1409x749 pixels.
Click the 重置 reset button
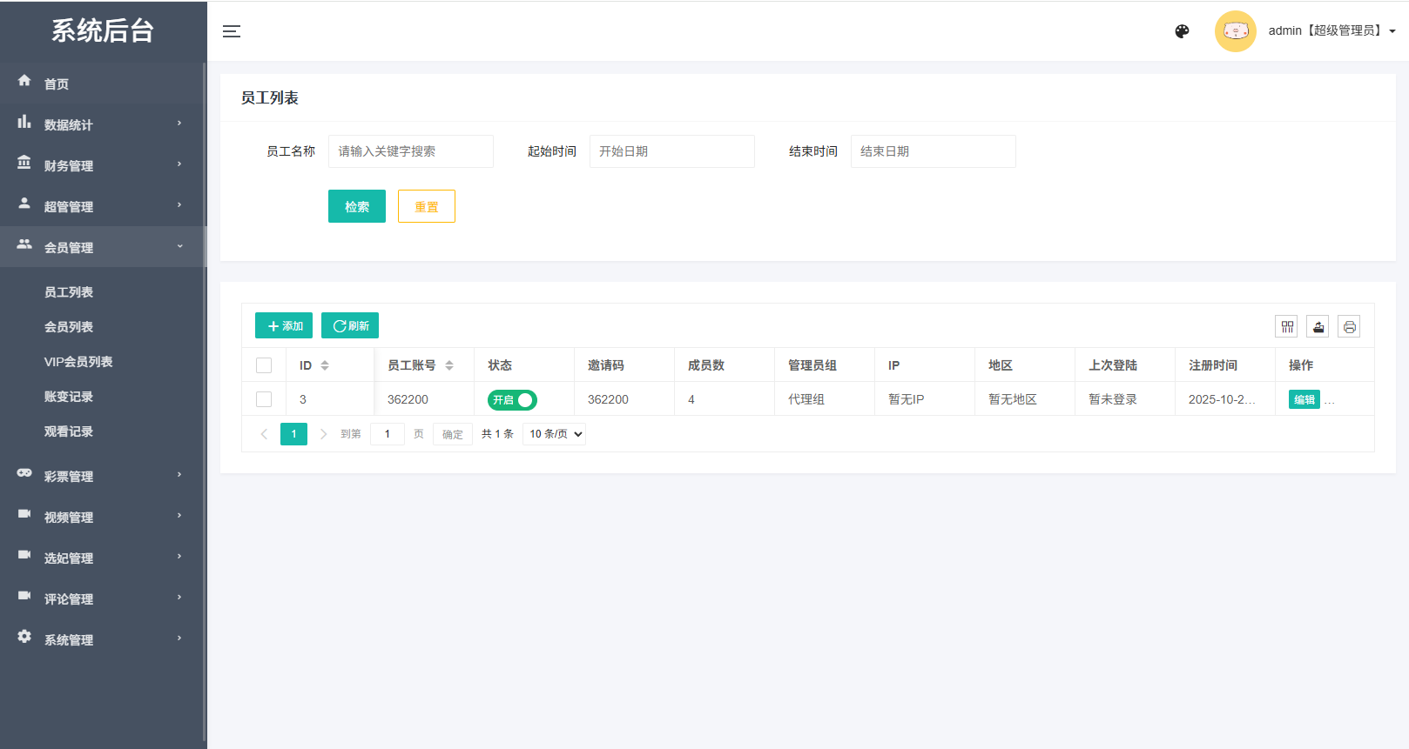(426, 206)
